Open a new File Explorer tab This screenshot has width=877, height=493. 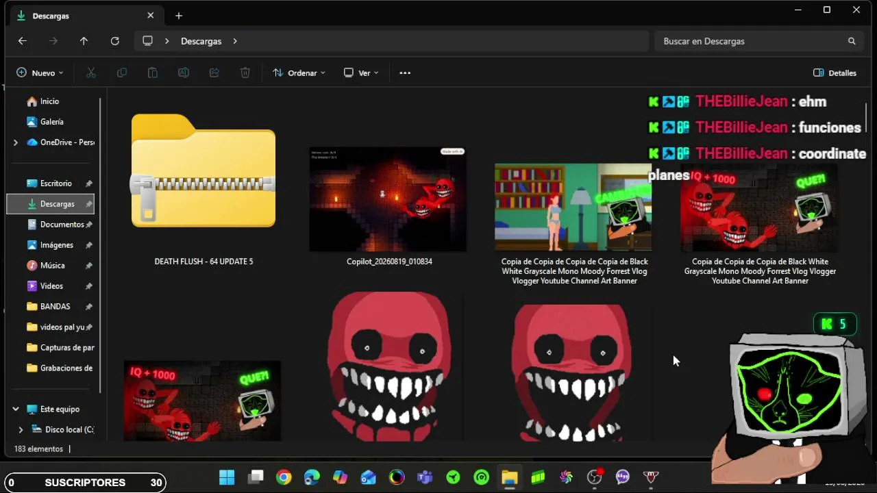coord(179,16)
